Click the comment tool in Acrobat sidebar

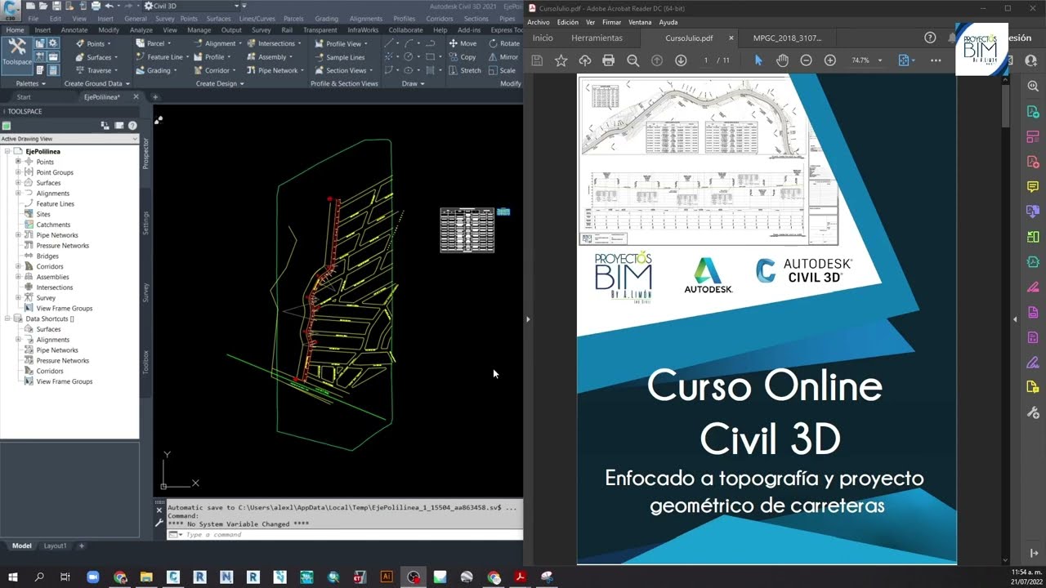tap(1033, 186)
